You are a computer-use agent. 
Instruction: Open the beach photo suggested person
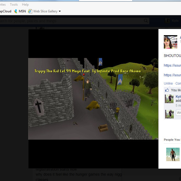pyautogui.click(x=173, y=154)
